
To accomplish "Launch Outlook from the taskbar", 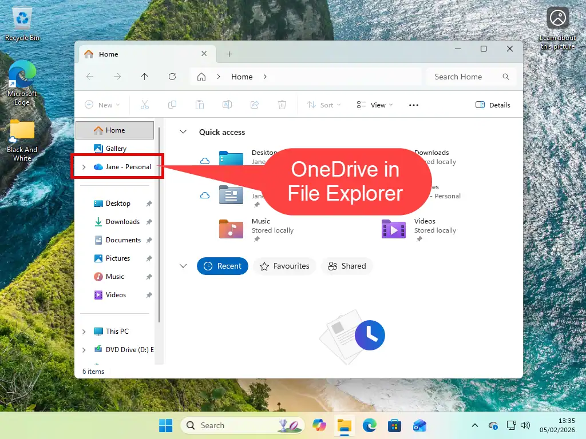I will 419,425.
